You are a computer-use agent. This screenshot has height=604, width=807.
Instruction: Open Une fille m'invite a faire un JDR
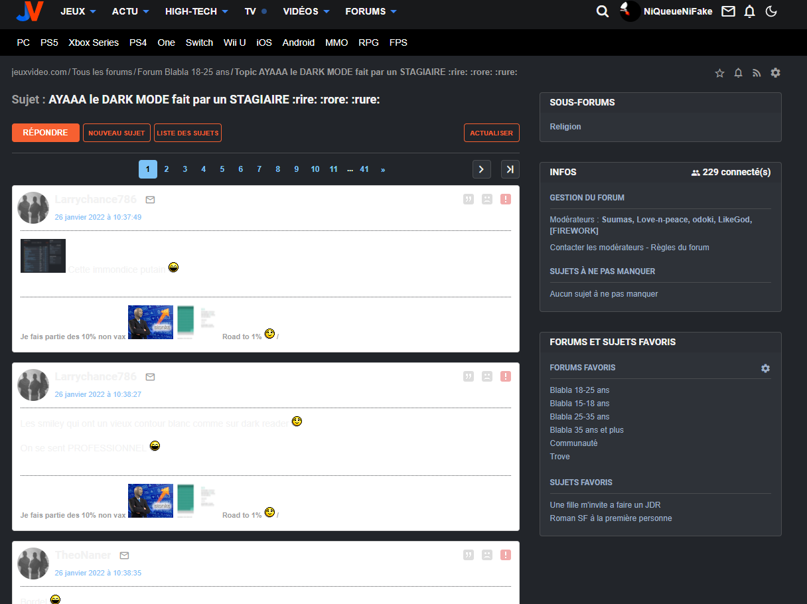605,505
